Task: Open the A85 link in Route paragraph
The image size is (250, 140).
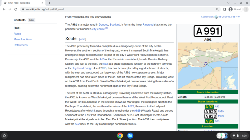Action: [x=102, y=59]
